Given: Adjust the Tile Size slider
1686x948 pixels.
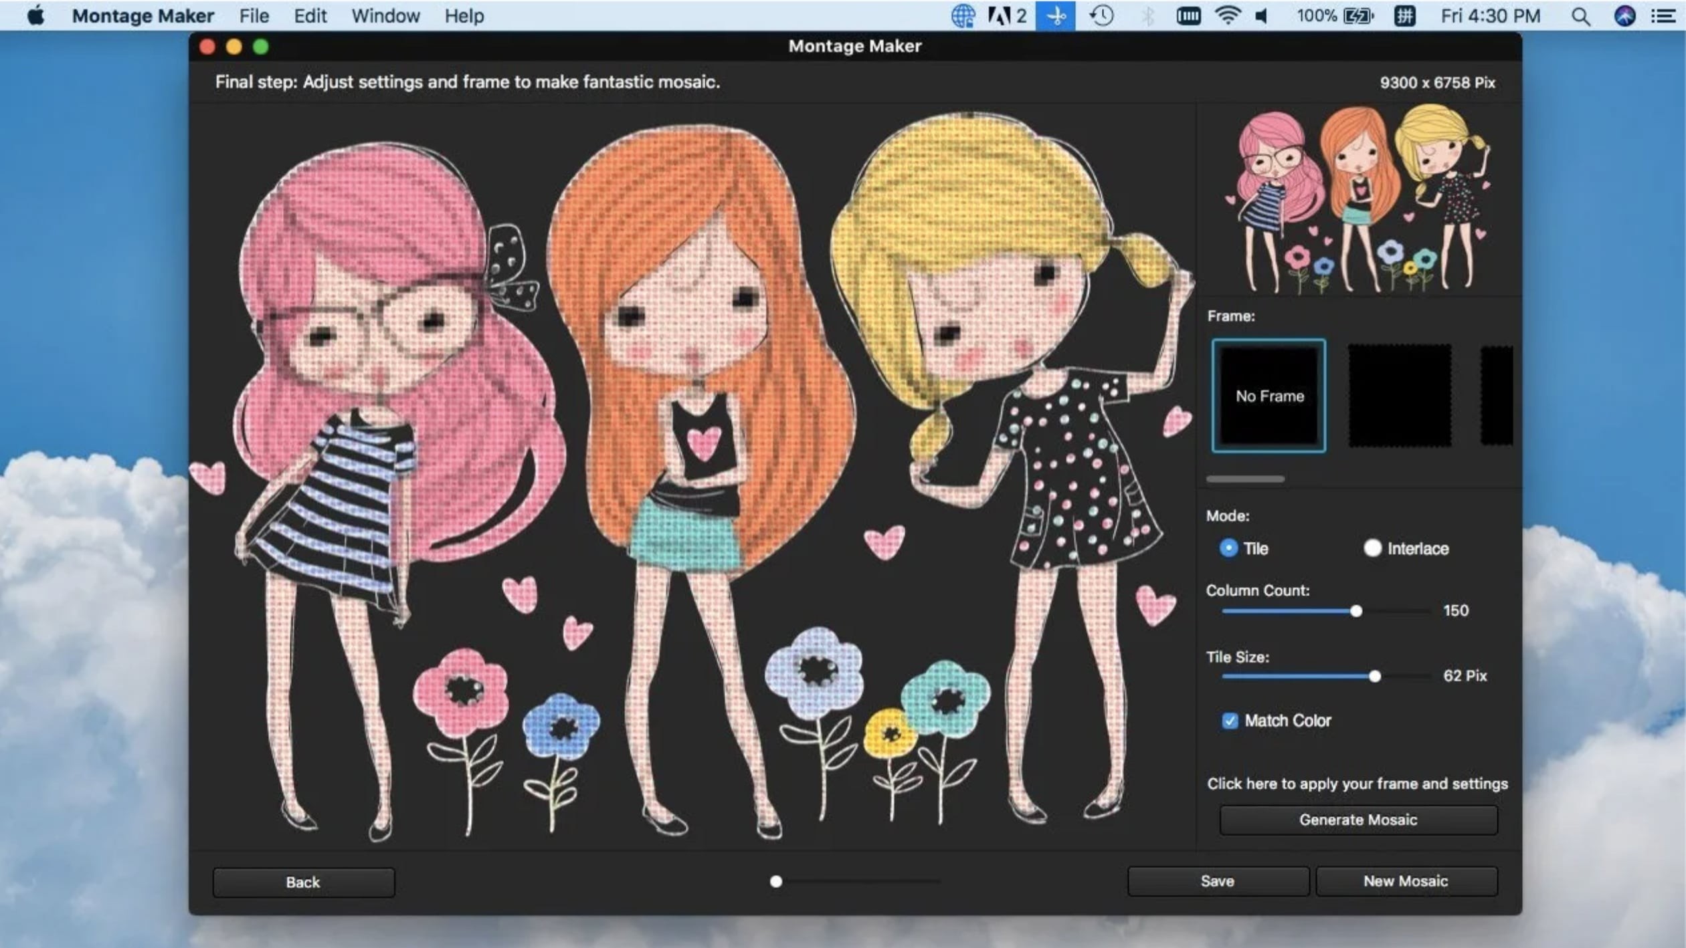Looking at the screenshot, I should [x=1374, y=675].
